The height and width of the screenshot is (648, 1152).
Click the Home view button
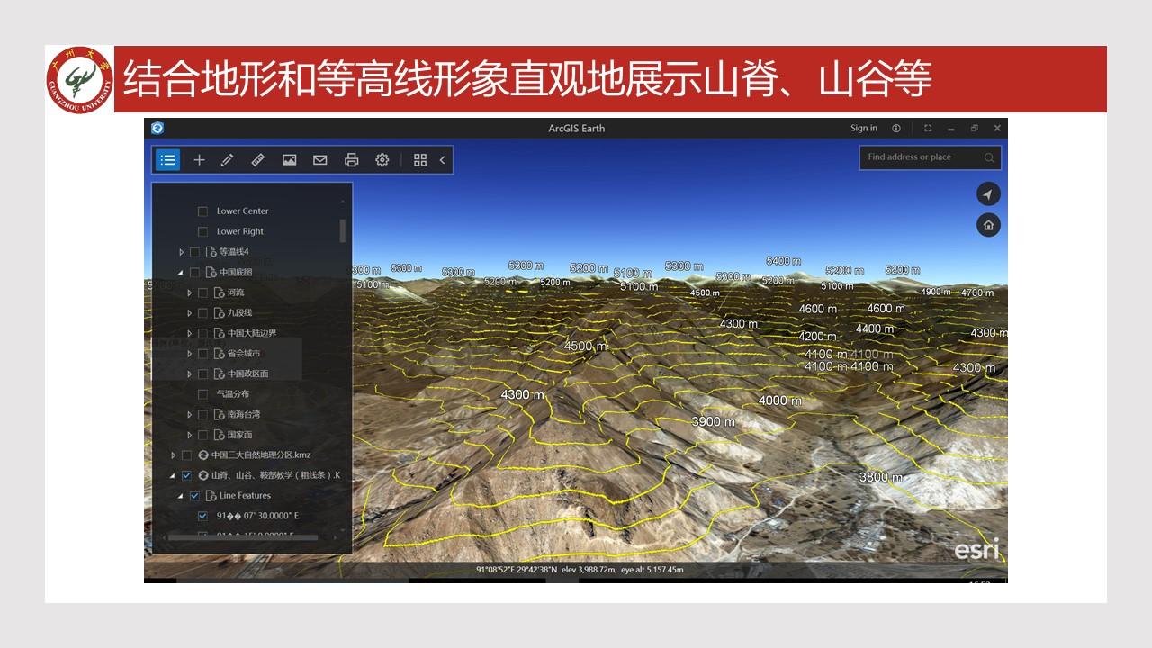point(988,225)
